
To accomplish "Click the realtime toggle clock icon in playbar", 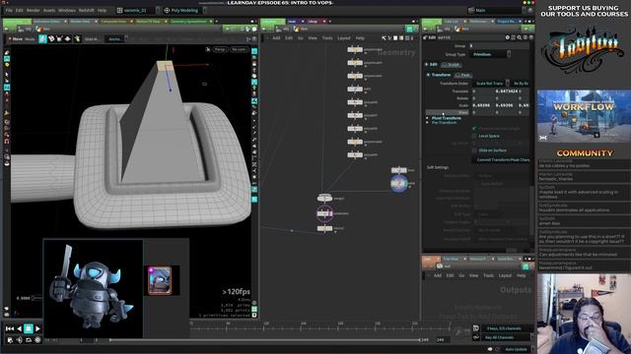I will pyautogui.click(x=37, y=340).
